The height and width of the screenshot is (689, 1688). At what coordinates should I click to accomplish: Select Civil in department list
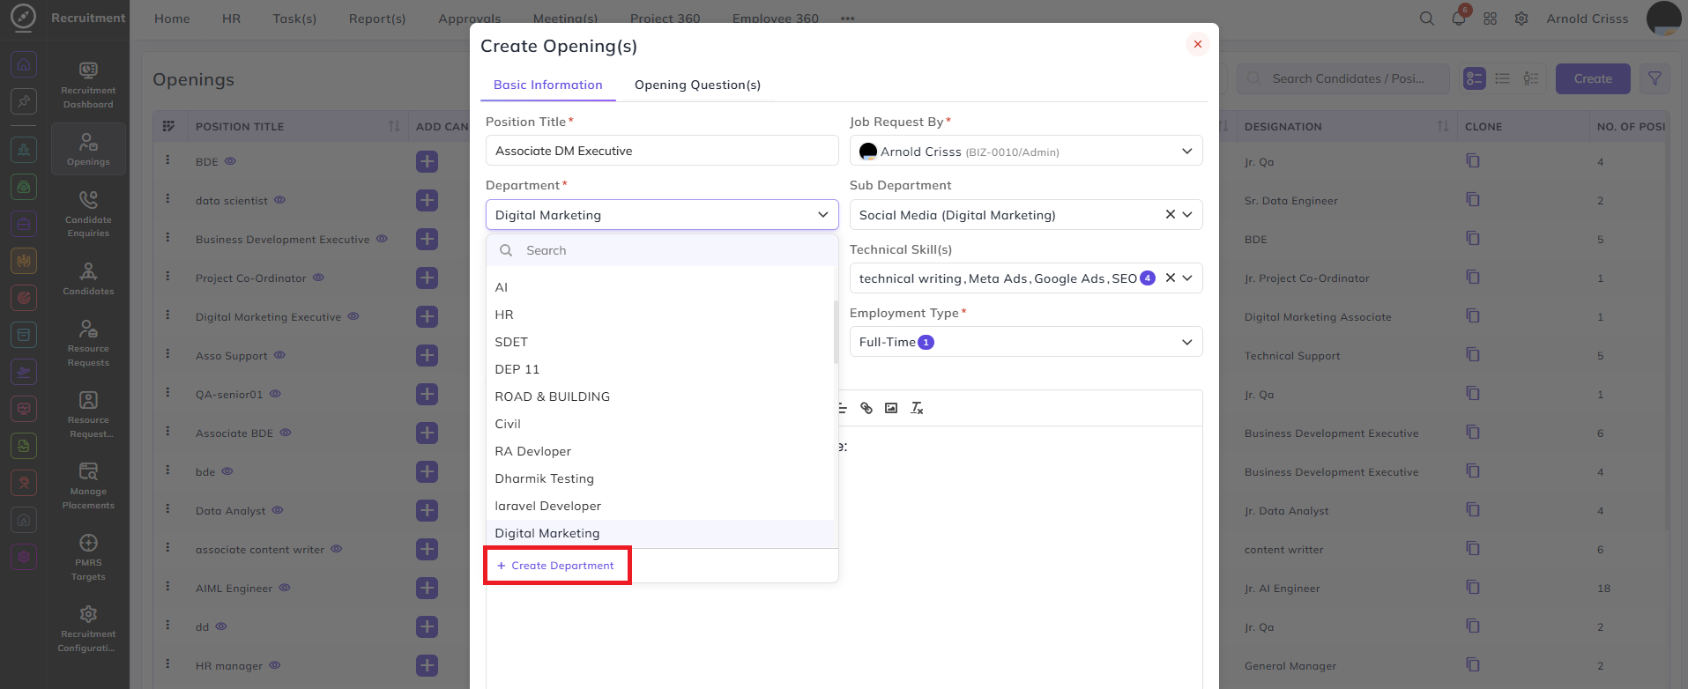[x=659, y=424]
